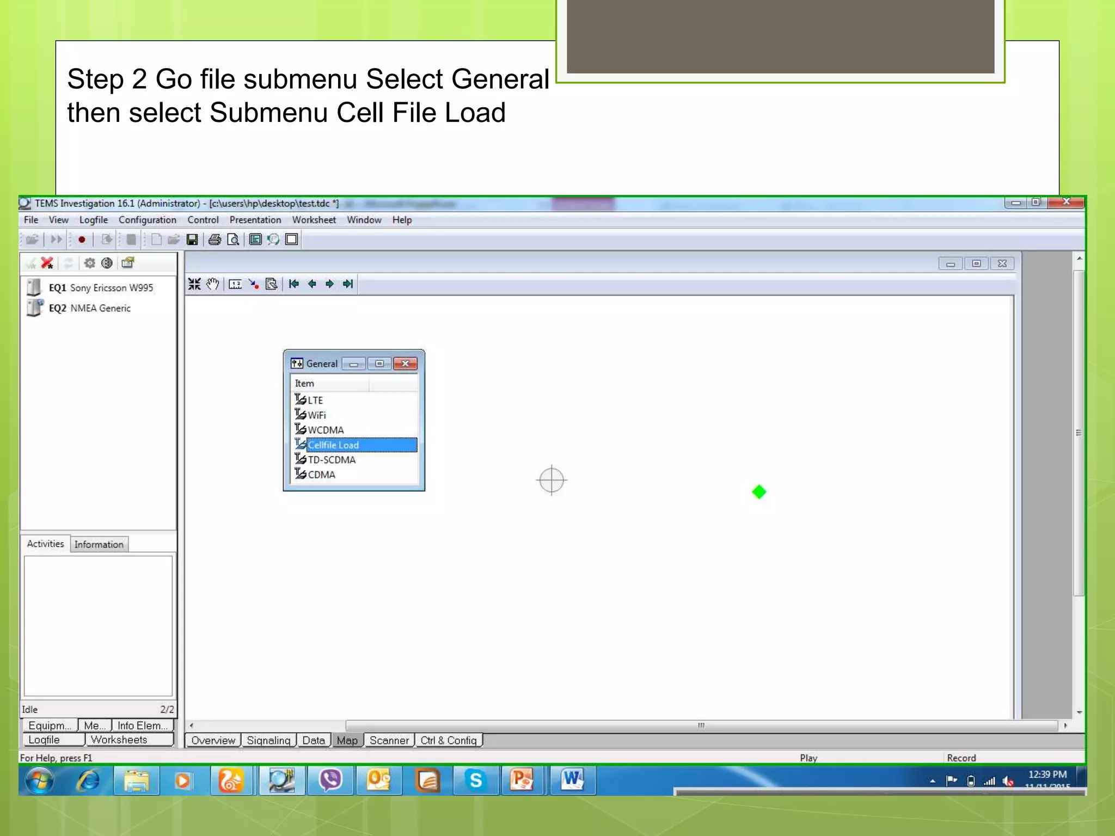
Task: Click the stop recording square icon
Action: (131, 239)
